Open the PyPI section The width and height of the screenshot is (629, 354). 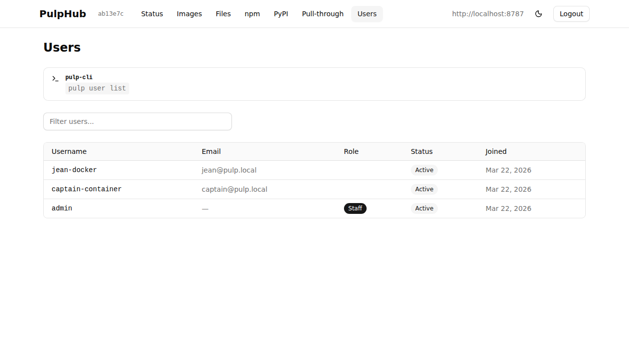[281, 14]
